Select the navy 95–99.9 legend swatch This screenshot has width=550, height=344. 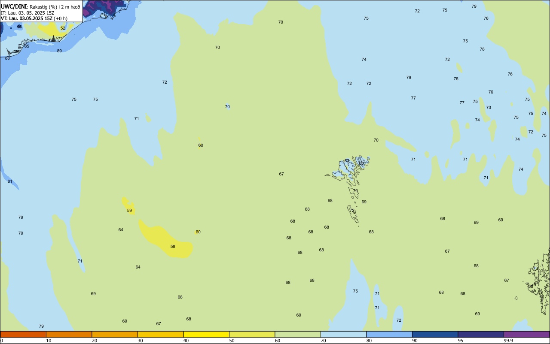[x=481, y=334]
